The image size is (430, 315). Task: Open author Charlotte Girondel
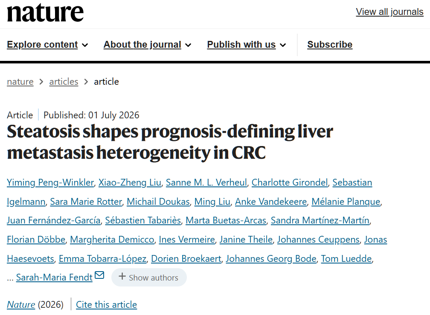290,183
